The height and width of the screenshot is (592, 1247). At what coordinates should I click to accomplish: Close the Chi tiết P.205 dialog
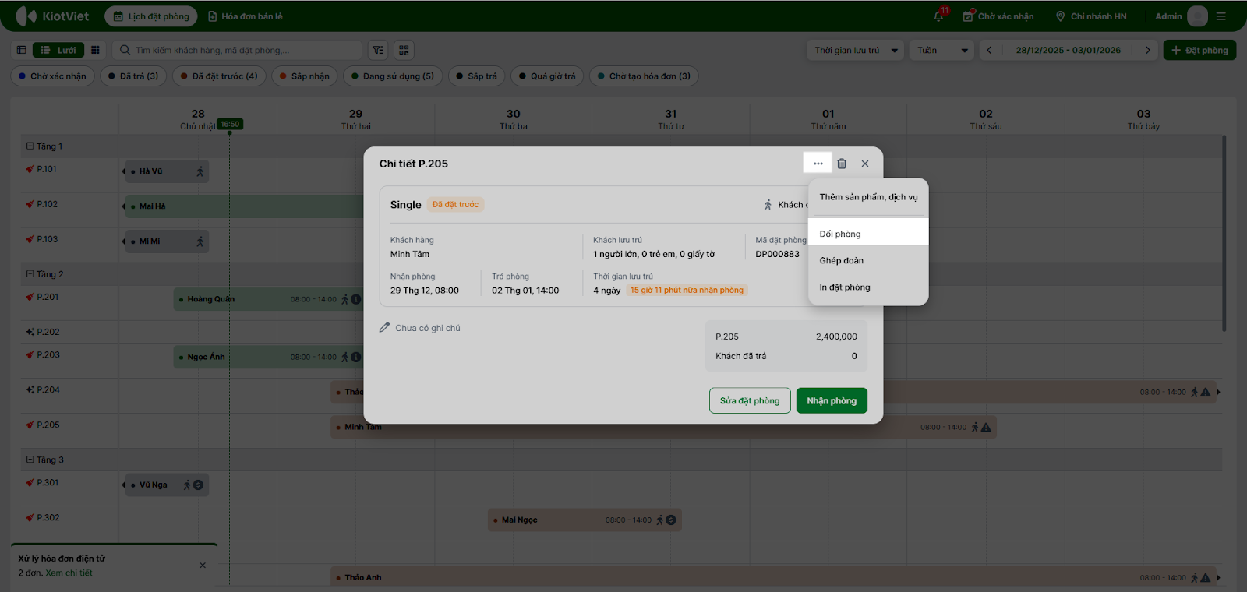(865, 164)
